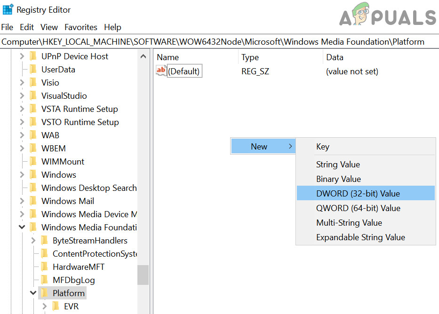Open the Favorites menu
Viewport: 439px width, 314px height.
pyautogui.click(x=80, y=27)
